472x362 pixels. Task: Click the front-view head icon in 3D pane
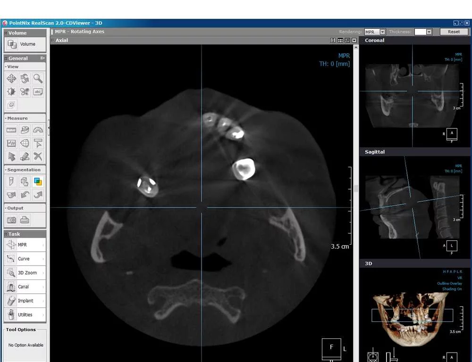373,356
